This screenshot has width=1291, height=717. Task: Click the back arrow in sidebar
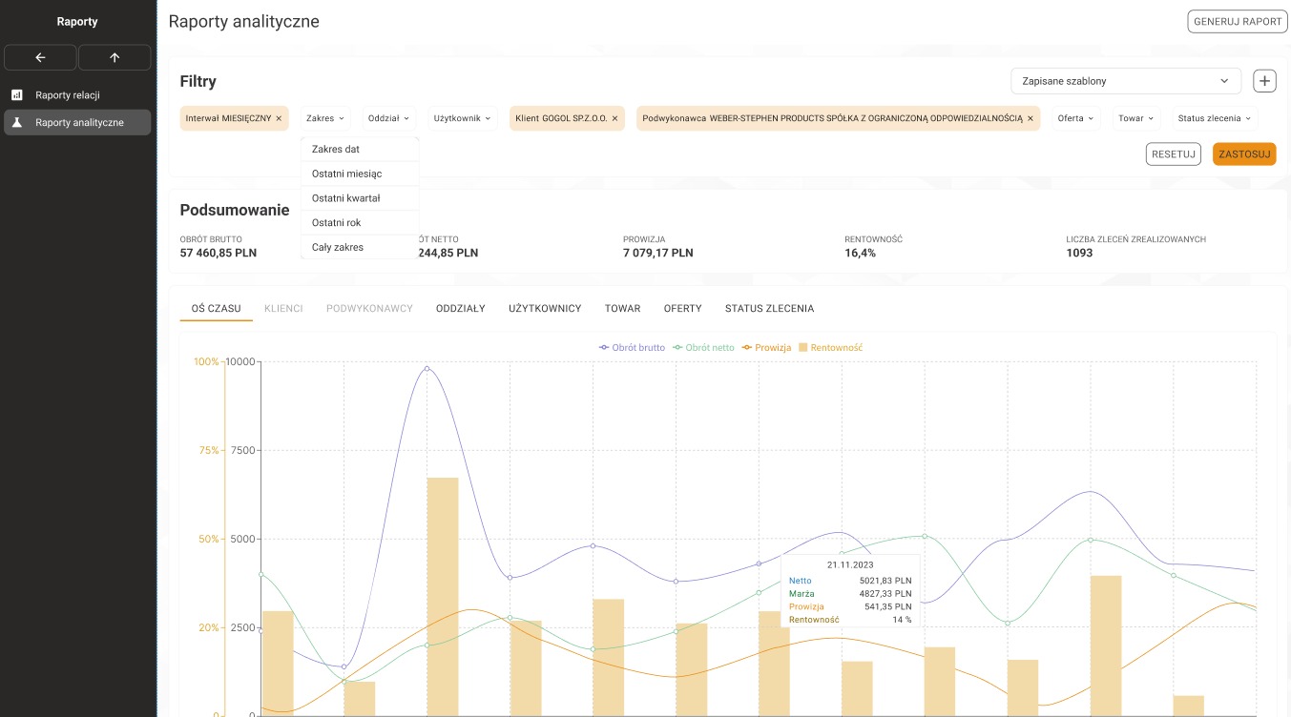pos(40,57)
